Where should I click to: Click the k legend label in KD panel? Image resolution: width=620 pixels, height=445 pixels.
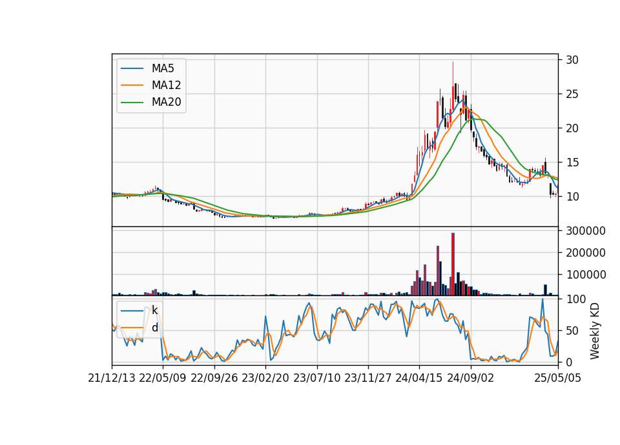(x=154, y=310)
